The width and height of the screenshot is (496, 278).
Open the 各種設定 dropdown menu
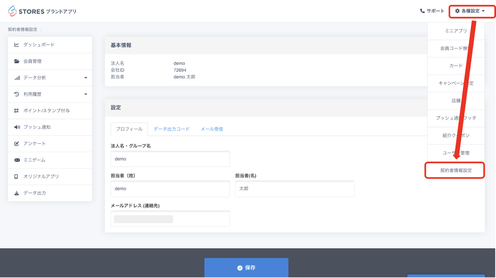point(470,11)
